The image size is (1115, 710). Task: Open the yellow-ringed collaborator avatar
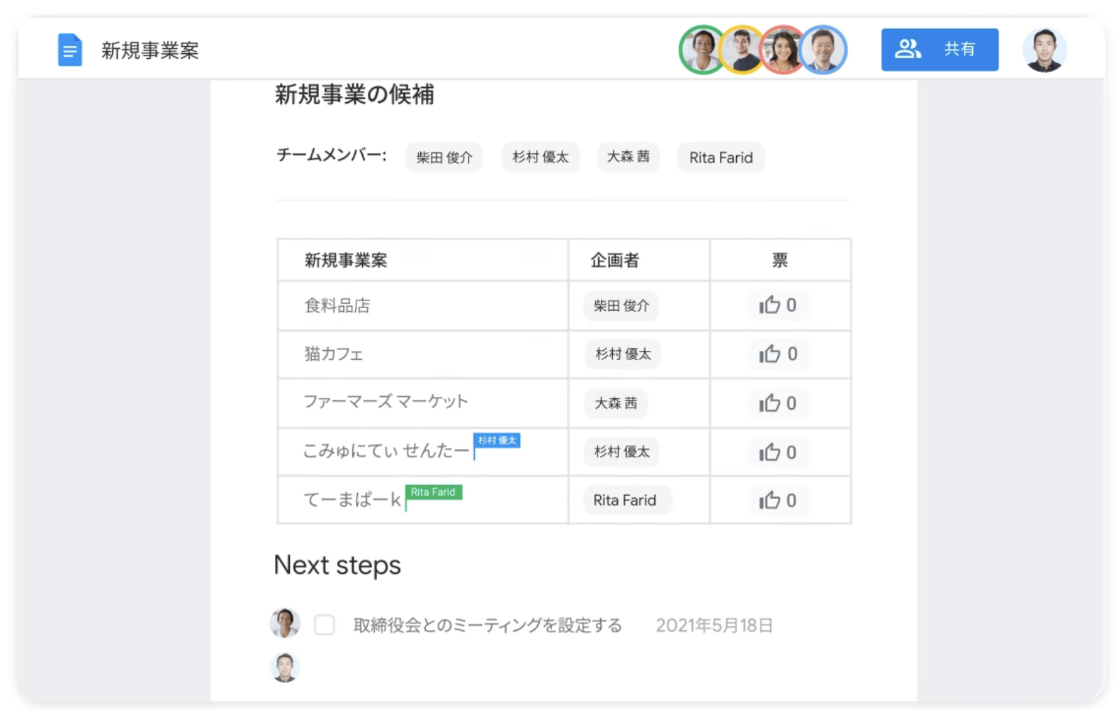741,50
